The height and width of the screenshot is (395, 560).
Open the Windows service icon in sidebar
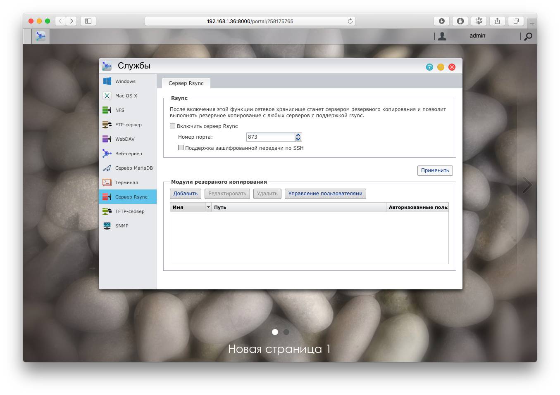(x=107, y=81)
